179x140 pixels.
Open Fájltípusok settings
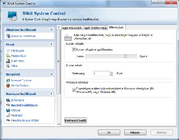tap(18, 51)
